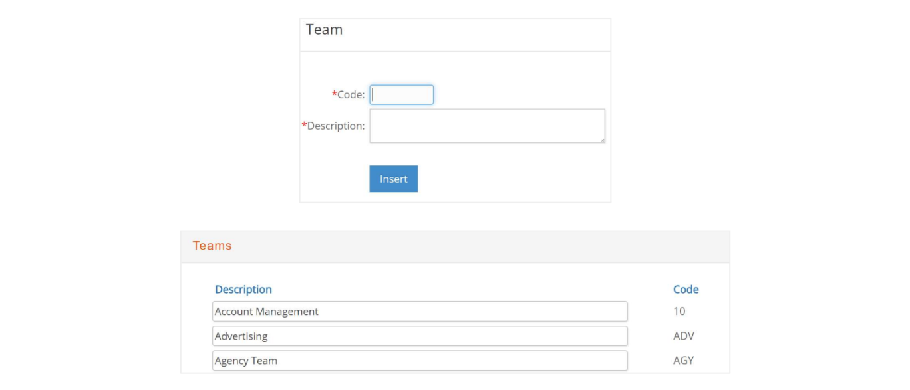910x390 pixels.
Task: Click the Team form panel title
Action: click(x=324, y=29)
